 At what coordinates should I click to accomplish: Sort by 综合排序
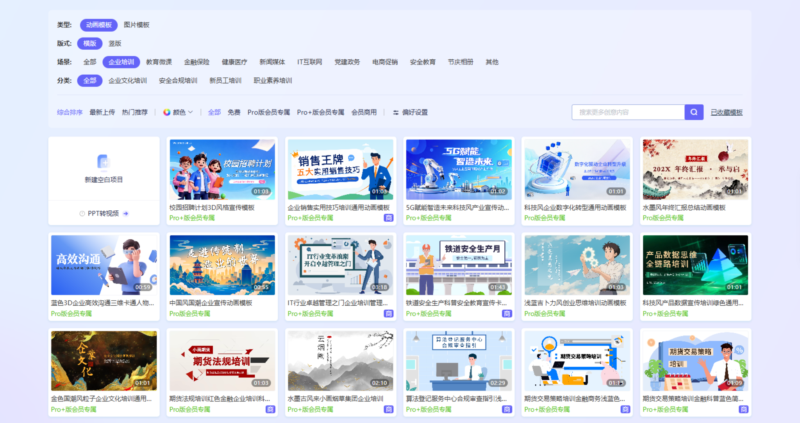click(70, 112)
